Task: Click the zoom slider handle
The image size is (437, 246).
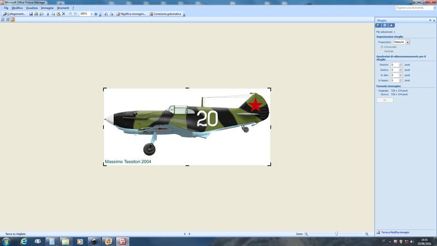Action: click(336, 234)
